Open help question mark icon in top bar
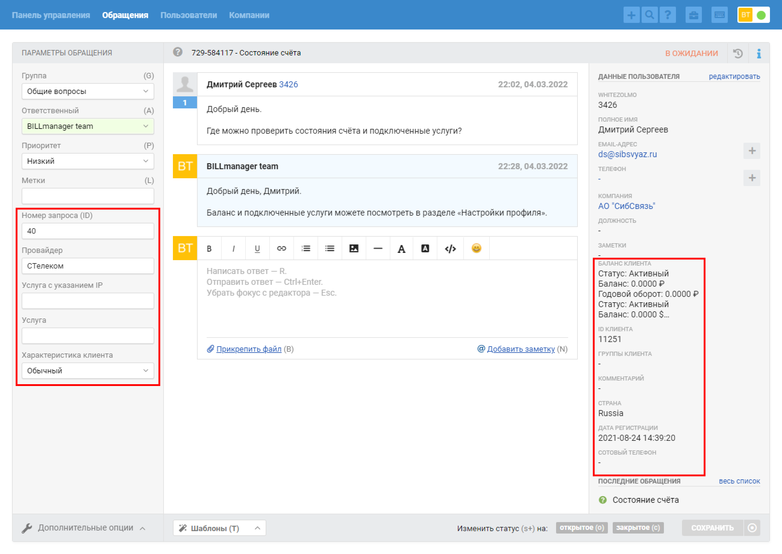Screen dimensions: 782x554 click(668, 15)
